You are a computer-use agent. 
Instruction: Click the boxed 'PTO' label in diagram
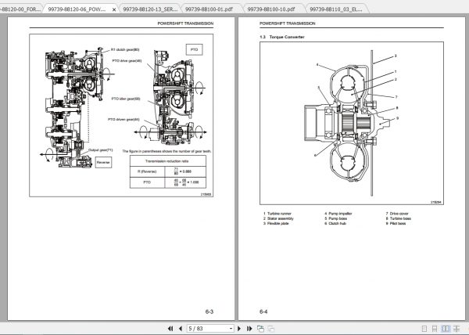click(x=194, y=49)
